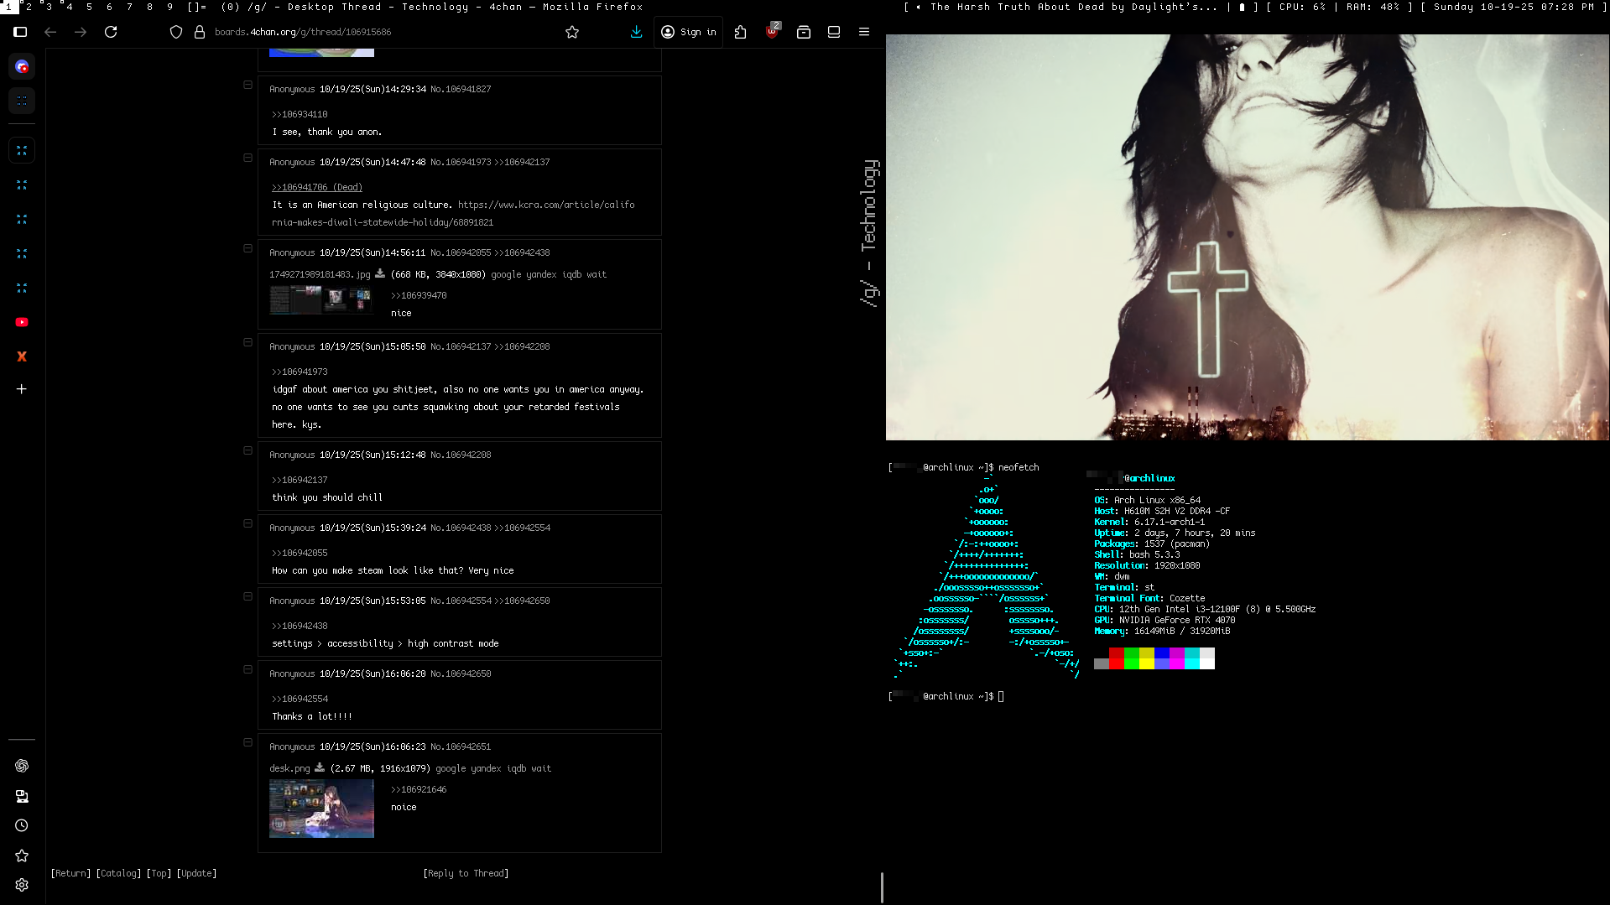Switch to dwm tag 3

coord(49,7)
